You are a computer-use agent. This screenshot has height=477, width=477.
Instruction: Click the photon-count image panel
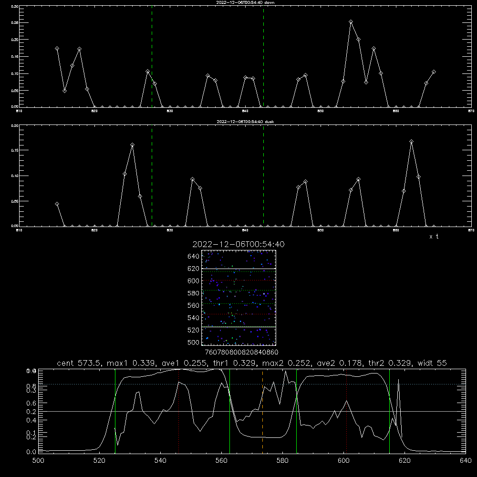pyautogui.click(x=238, y=298)
